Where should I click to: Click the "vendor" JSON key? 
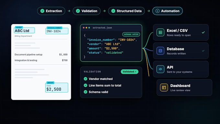[x=94, y=44]
